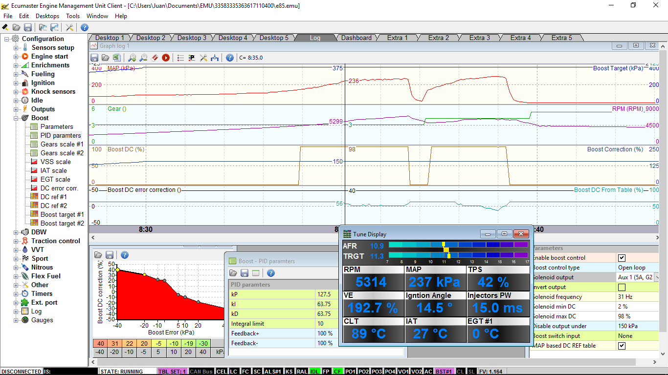668x375 pixels.
Task: Click open folder icon above boost correction chart
Action: pos(98,255)
